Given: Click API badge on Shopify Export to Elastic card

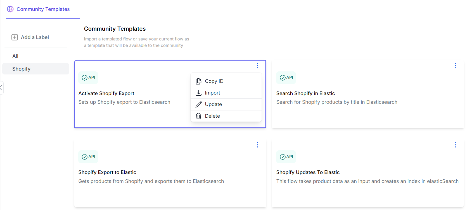Looking at the screenshot, I should pyautogui.click(x=88, y=157).
